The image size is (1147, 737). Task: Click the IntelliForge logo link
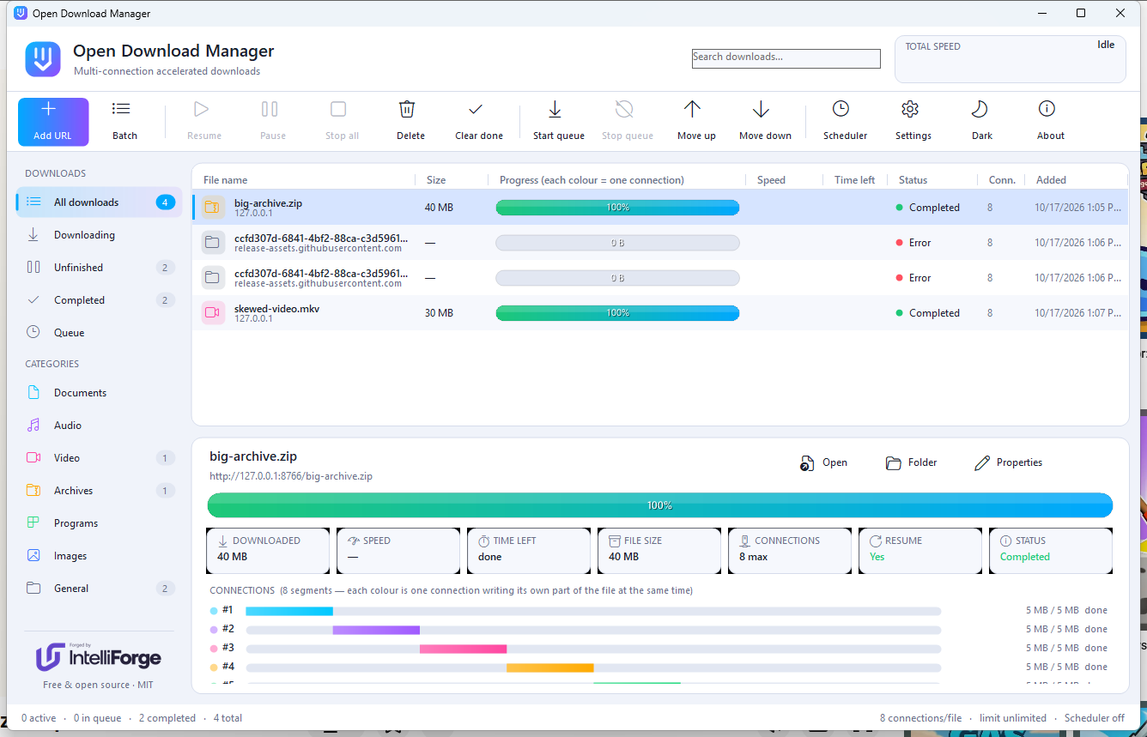point(99,657)
